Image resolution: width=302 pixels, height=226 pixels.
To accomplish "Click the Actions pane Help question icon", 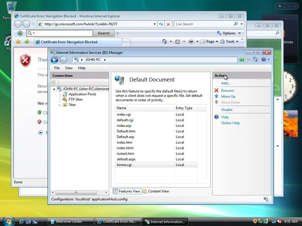I will point(216,117).
